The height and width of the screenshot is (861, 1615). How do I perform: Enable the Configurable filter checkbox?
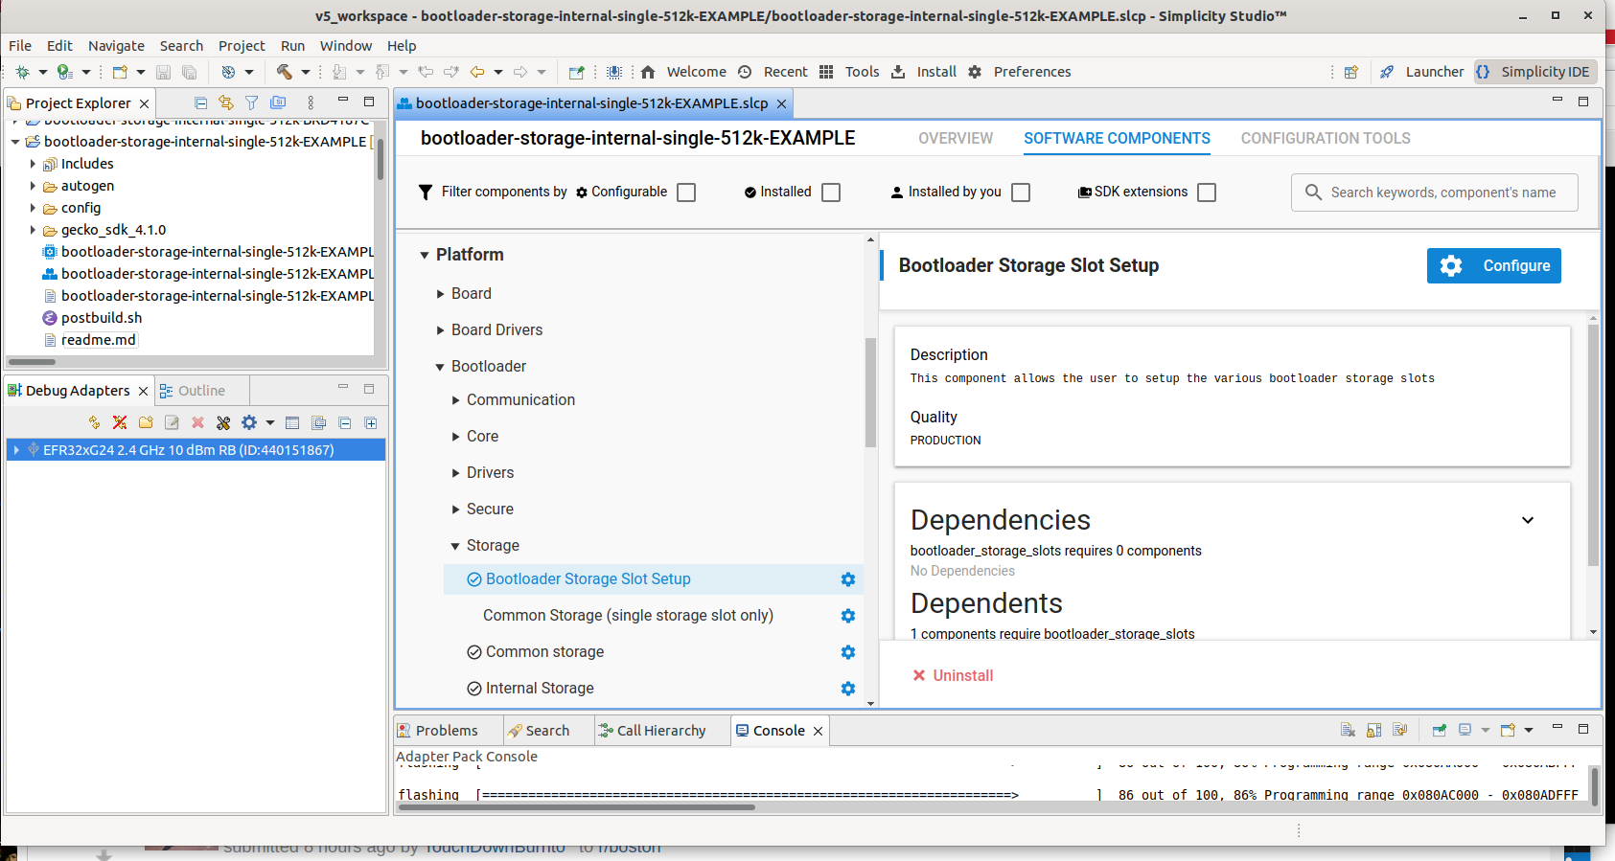[686, 193]
